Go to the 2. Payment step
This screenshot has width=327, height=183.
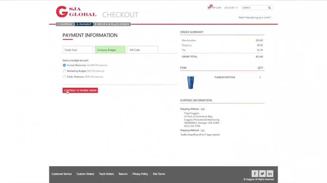(84, 24)
